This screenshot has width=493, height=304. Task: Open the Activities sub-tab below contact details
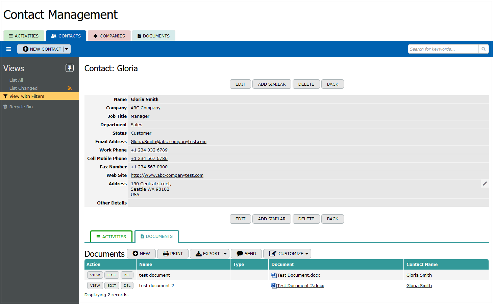111,237
